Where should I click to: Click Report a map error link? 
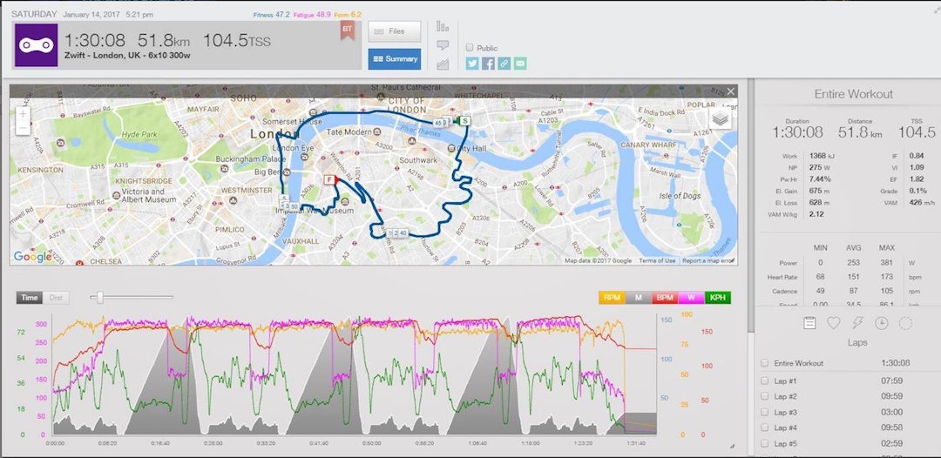point(708,260)
